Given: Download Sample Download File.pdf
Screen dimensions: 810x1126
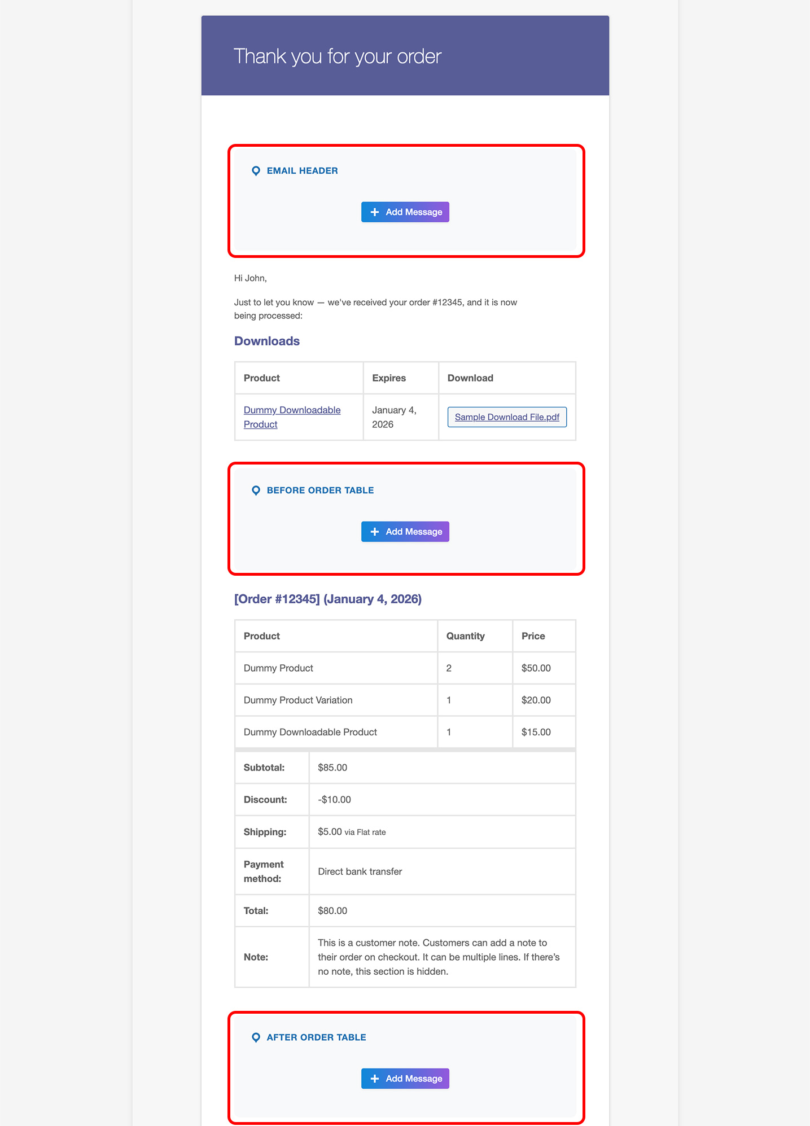Looking at the screenshot, I should tap(506, 417).
